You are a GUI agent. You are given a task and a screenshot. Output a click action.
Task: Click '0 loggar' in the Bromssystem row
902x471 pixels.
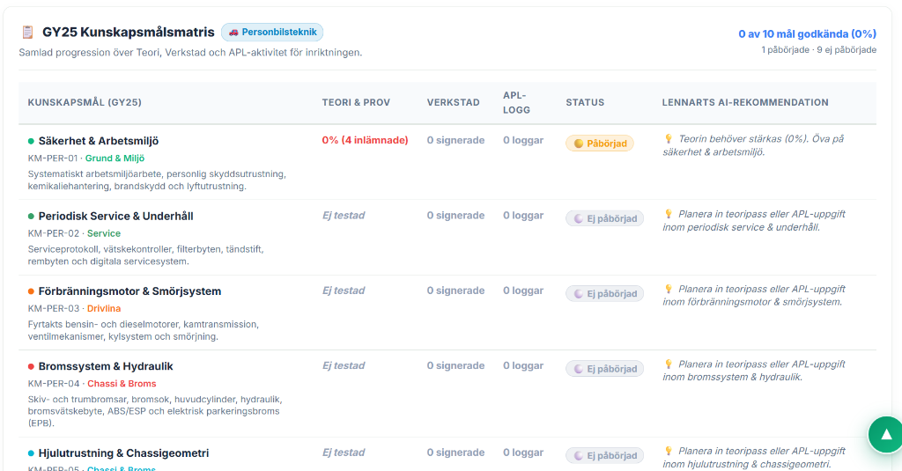coord(523,365)
